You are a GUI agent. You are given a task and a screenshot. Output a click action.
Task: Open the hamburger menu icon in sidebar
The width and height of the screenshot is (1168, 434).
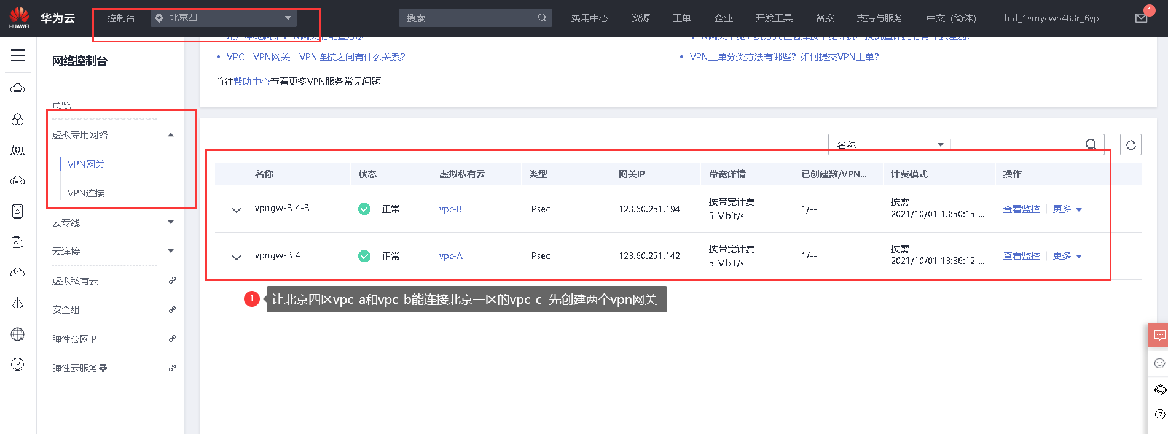(18, 55)
